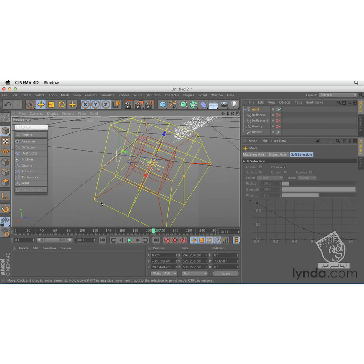Add a Cube primitive object
This screenshot has height=364, width=364.
[x=162, y=105]
